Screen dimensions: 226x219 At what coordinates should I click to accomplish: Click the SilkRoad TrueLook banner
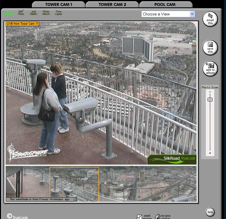(x=172, y=159)
